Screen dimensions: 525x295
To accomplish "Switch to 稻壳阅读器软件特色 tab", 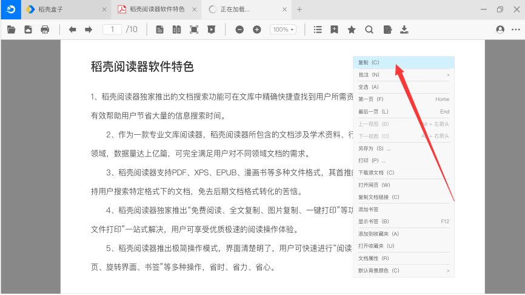I will pyautogui.click(x=157, y=9).
